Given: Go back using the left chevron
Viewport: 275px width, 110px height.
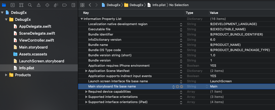Looking at the screenshot, I should click(x=90, y=5).
